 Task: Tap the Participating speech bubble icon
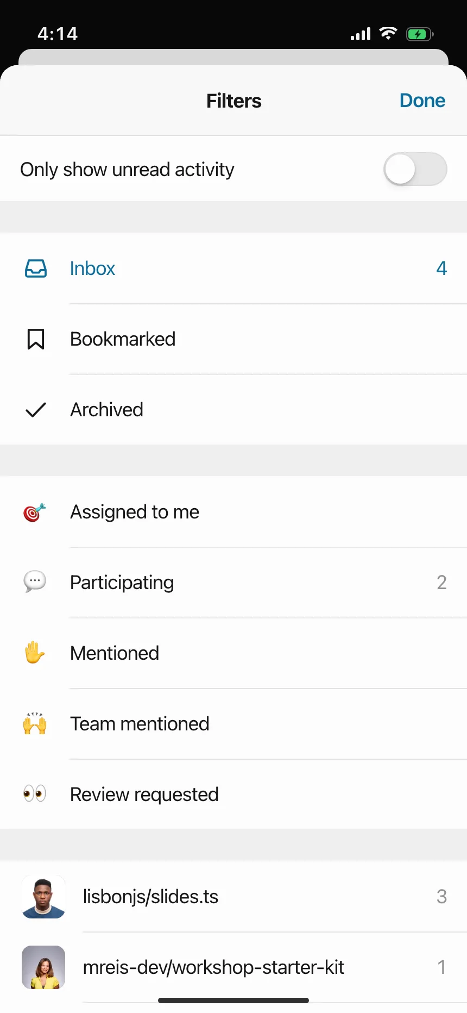[x=35, y=582]
